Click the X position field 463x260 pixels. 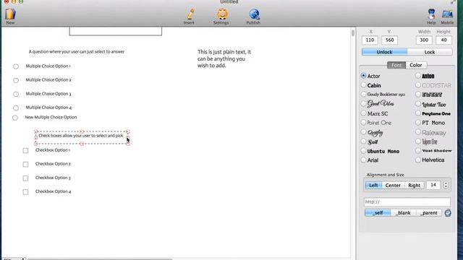tap(370, 40)
